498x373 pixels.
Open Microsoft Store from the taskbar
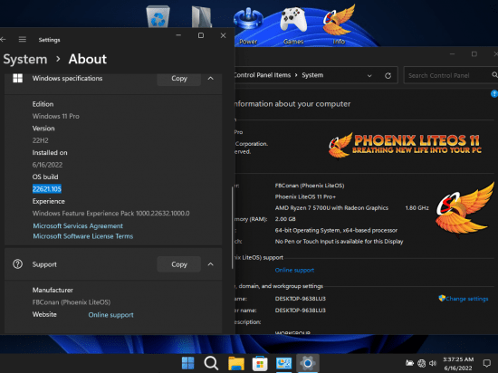click(260, 363)
